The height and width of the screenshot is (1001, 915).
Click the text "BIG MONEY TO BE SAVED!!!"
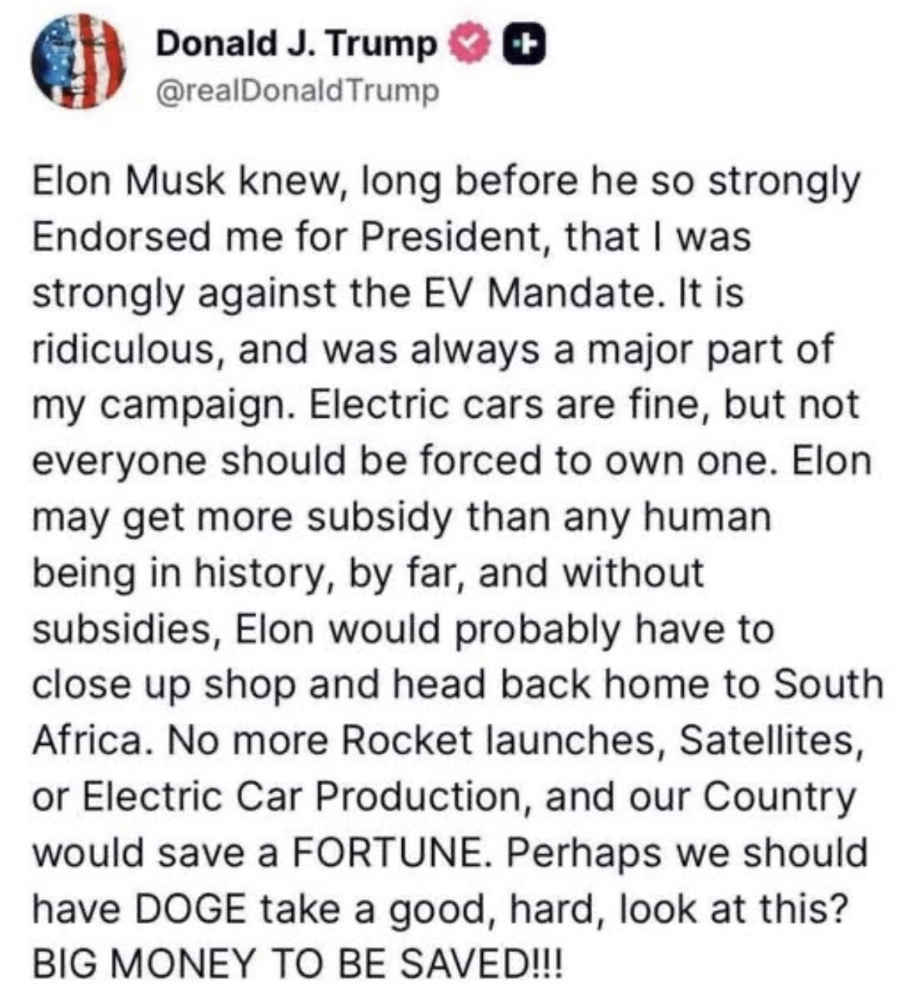(x=298, y=965)
